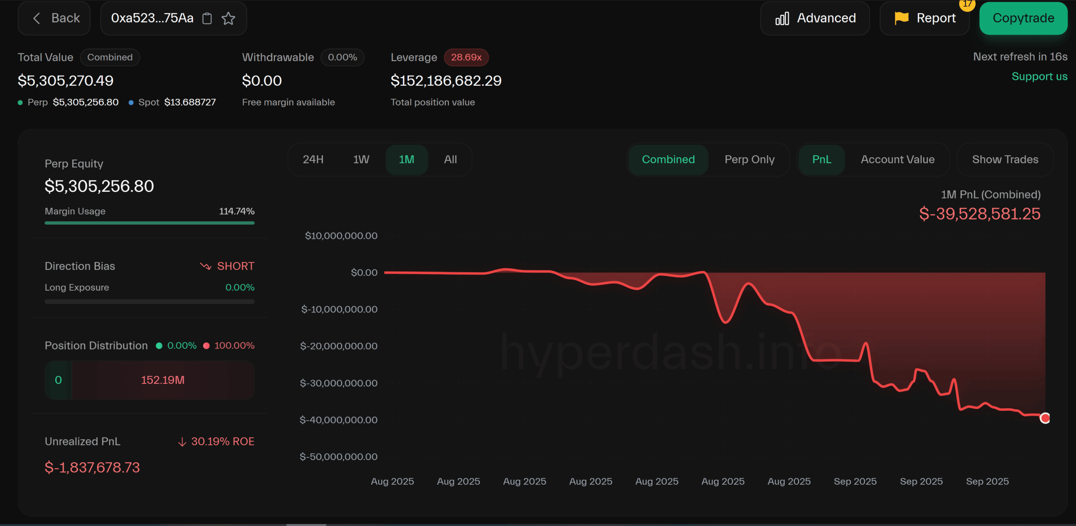Click the Next refresh in 16s text
The height and width of the screenshot is (526, 1076).
click(x=1020, y=57)
